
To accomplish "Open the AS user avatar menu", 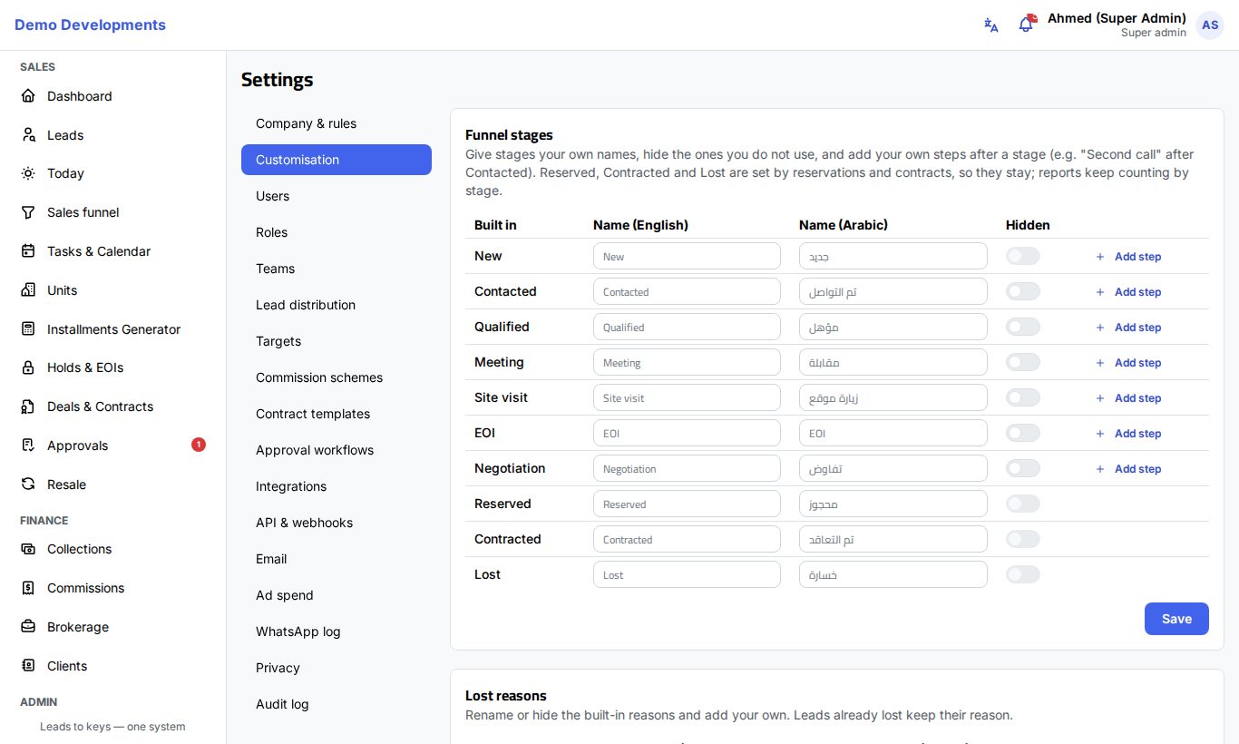I will 1210,25.
